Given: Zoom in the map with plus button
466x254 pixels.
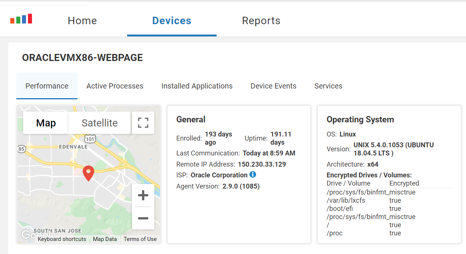Looking at the screenshot, I should [x=143, y=195].
